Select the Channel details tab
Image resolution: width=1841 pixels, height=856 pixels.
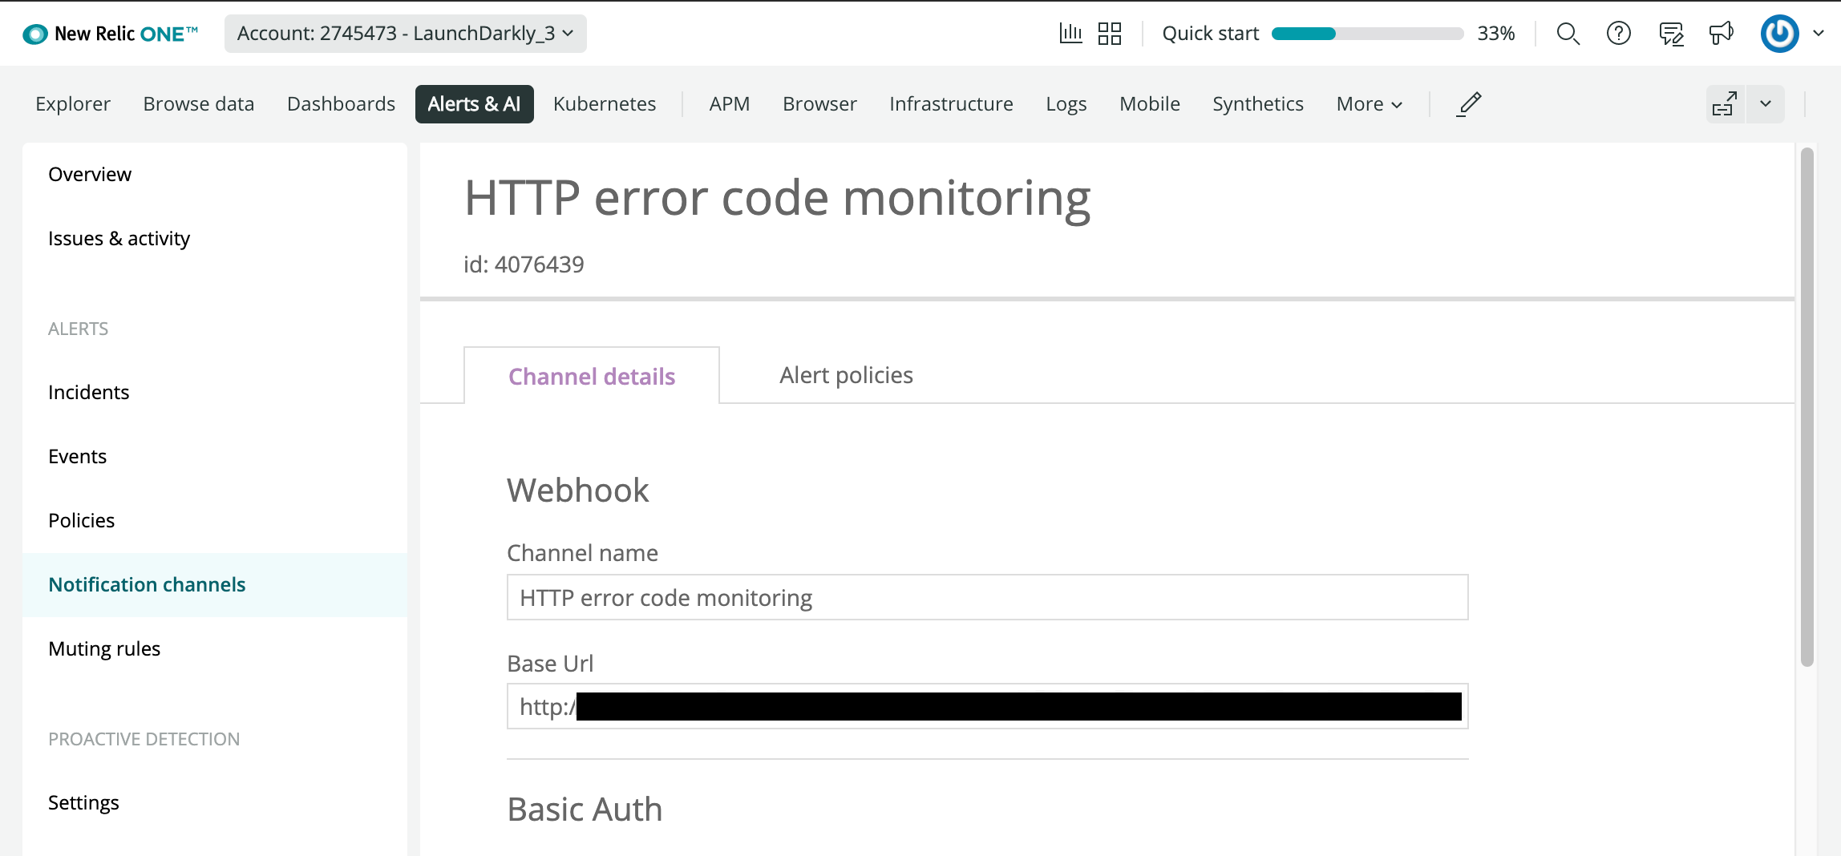[x=592, y=376]
